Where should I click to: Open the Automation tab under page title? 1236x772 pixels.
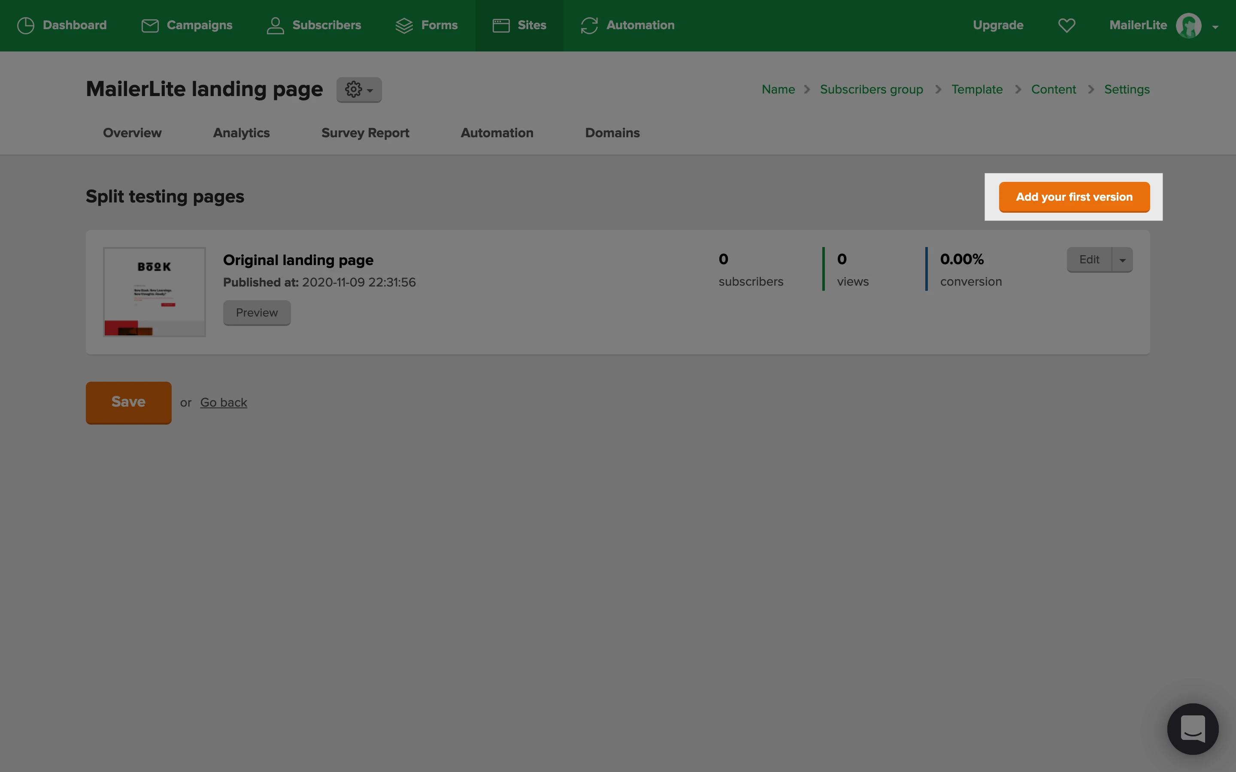497,133
